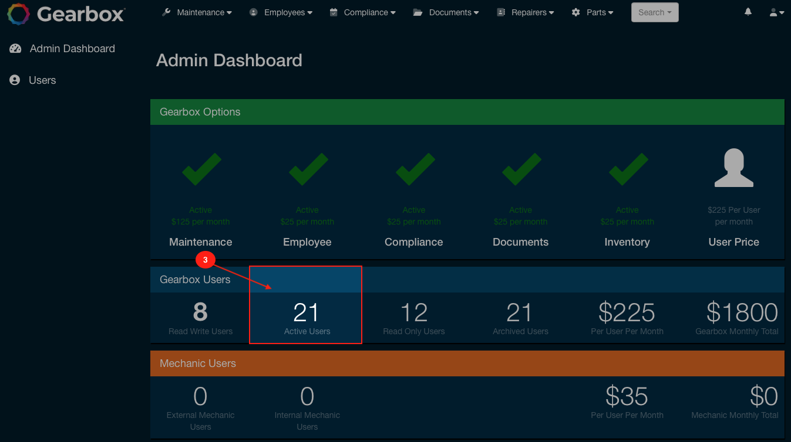The height and width of the screenshot is (442, 791).
Task: Open the user profile account icon
Action: pyautogui.click(x=776, y=12)
